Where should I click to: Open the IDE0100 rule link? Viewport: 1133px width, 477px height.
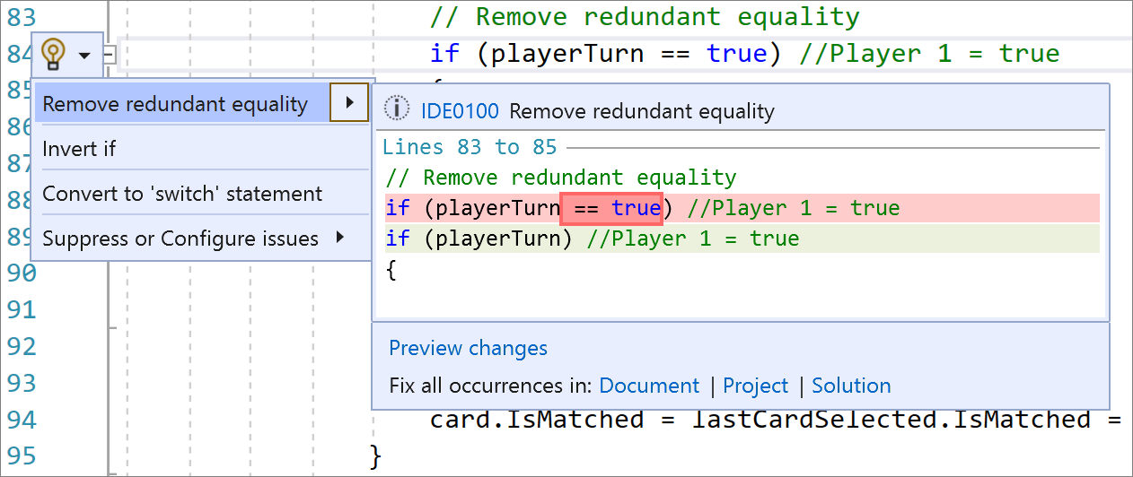click(459, 111)
